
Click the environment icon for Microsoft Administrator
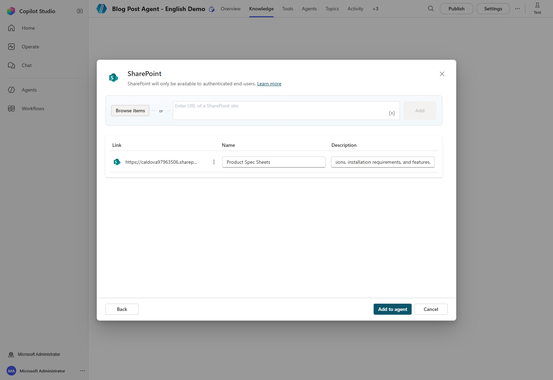pos(11,354)
